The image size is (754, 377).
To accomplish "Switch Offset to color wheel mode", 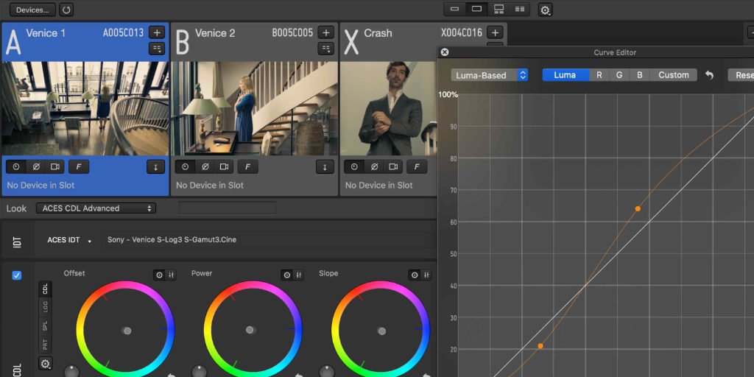I will (160, 275).
